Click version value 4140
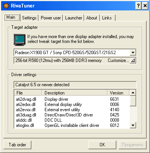This screenshot has height=153, width=150. click(x=114, y=110)
